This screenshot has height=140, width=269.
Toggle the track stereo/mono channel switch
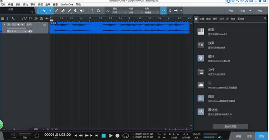point(30,32)
